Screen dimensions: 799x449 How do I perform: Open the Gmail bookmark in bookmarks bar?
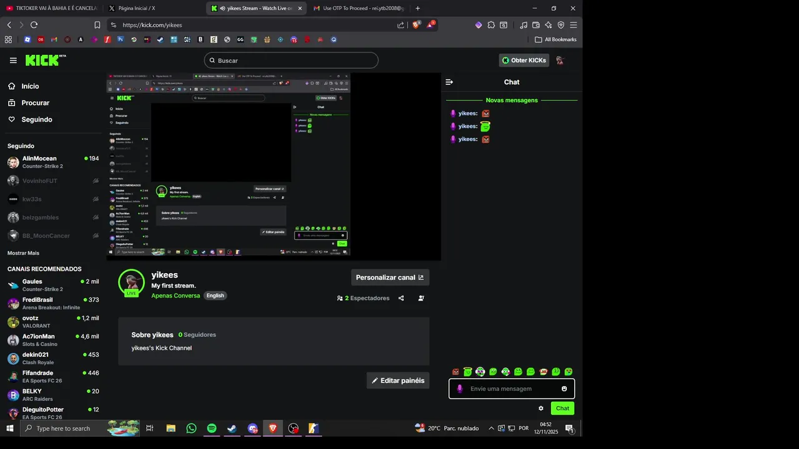point(54,39)
